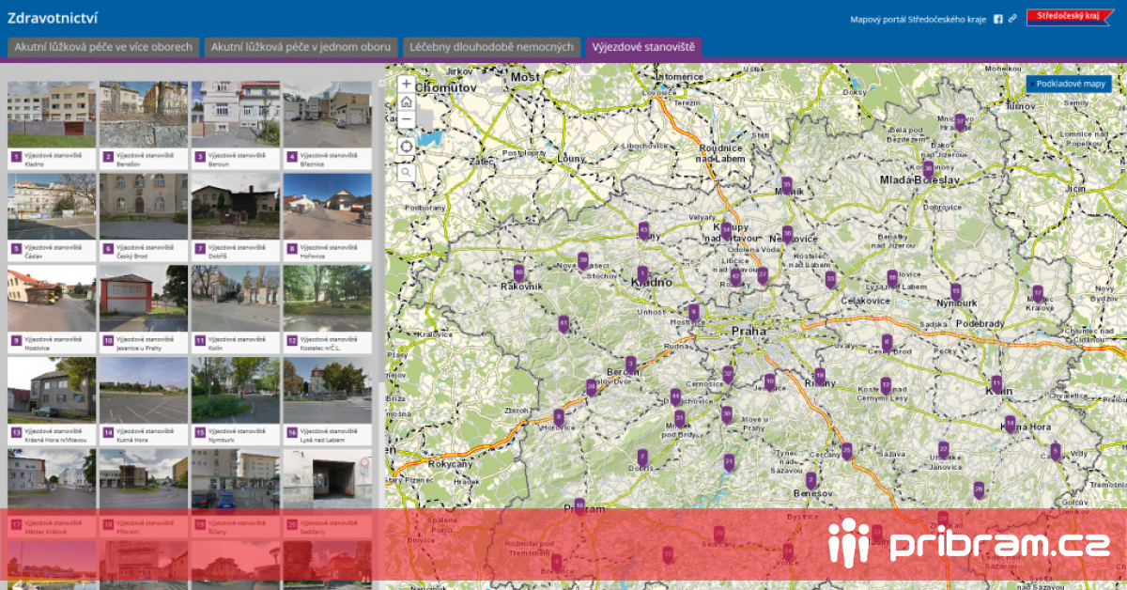Select map marker 39 near Nové Strašecí

pos(583,260)
